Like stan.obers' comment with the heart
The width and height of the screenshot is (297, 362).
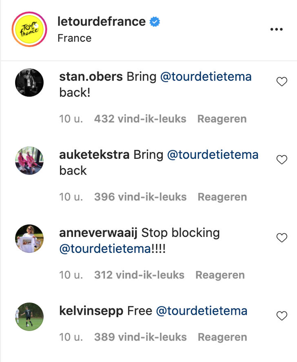[x=282, y=82]
